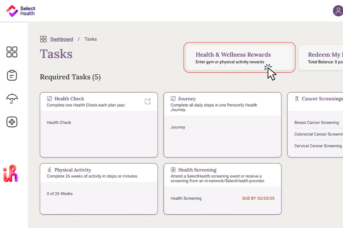The height and width of the screenshot is (228, 343).
Task: Click the Physical Activity runner icon
Action: pos(49,170)
